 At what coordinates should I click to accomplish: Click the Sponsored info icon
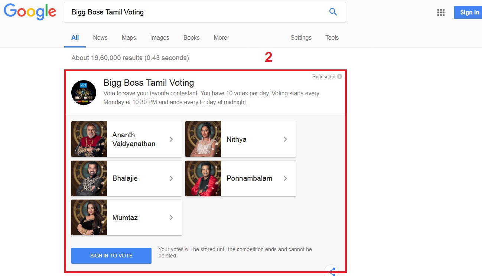pyautogui.click(x=339, y=76)
